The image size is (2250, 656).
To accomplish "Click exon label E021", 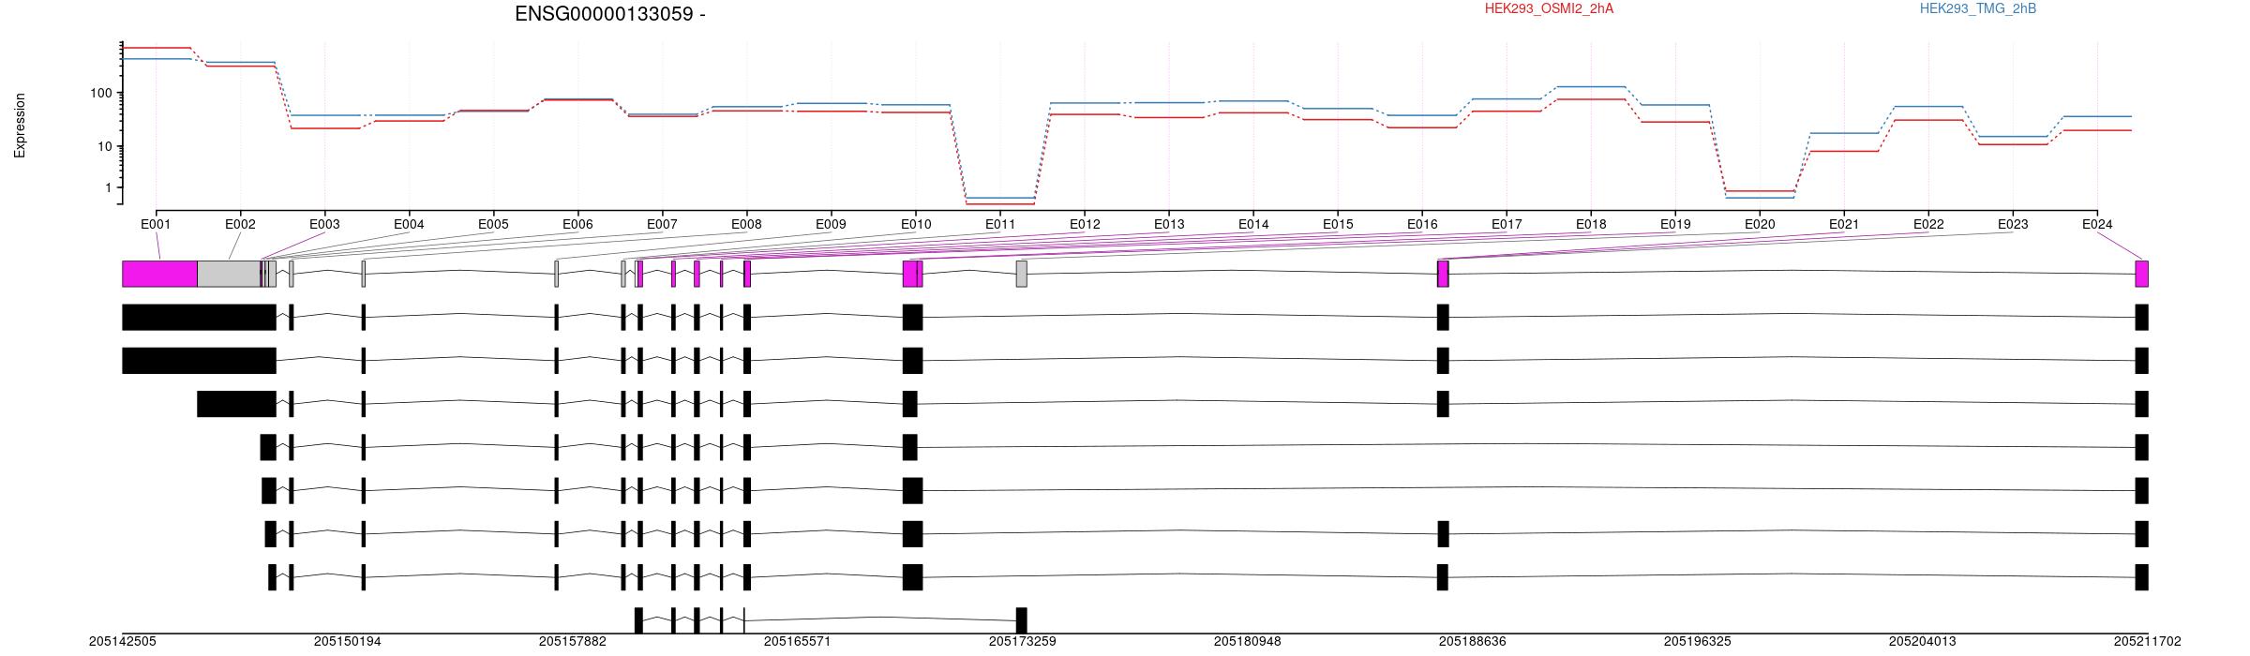I will pos(1844,225).
